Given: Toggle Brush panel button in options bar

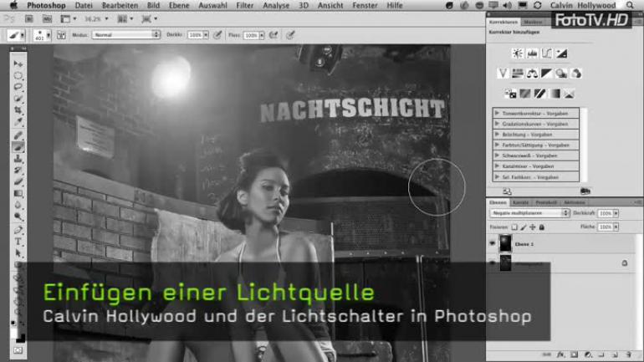Looking at the screenshot, I should pyautogui.click(x=61, y=35).
